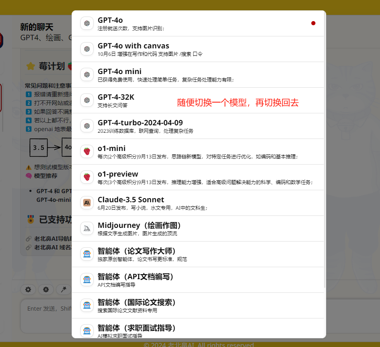Click the medal icon beside 已支持功 heading
This screenshot has height=347, width=380.
[x=31, y=219]
